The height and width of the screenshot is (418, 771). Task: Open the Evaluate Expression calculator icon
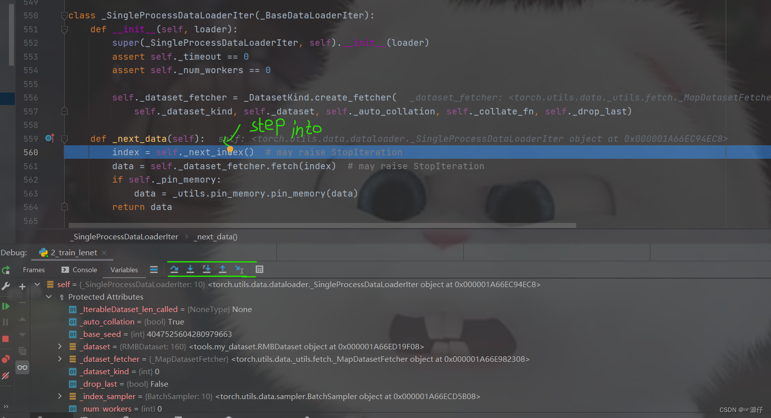tap(259, 269)
